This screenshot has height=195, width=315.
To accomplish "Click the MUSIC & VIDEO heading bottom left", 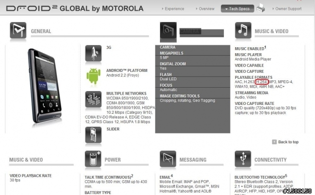I will coord(26,160).
